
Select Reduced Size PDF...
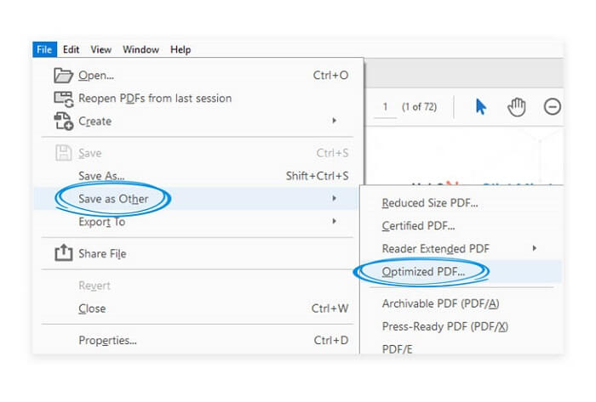pyautogui.click(x=430, y=203)
